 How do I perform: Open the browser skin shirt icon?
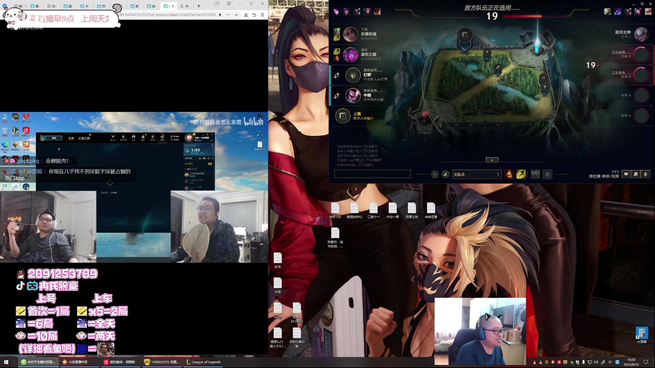click(x=229, y=3)
